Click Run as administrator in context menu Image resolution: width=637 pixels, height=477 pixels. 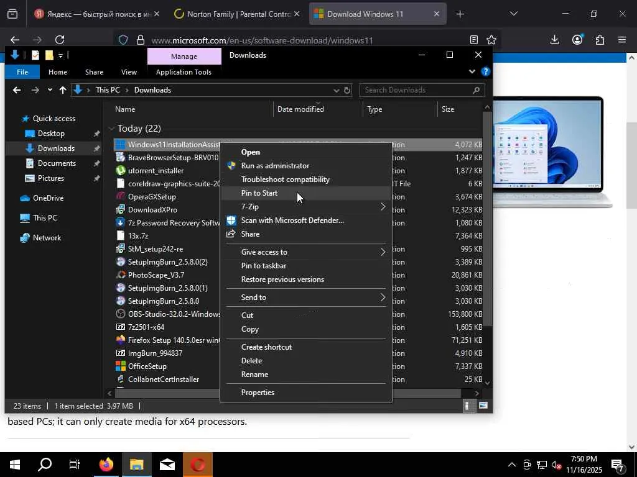click(275, 165)
